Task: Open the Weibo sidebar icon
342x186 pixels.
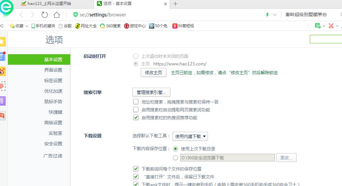Action: (2, 71)
